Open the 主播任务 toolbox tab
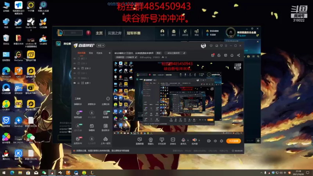The image size is (313, 176). [105, 104]
